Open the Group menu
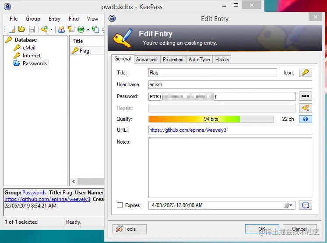Image resolution: width=327 pixels, height=243 pixels. click(x=33, y=19)
